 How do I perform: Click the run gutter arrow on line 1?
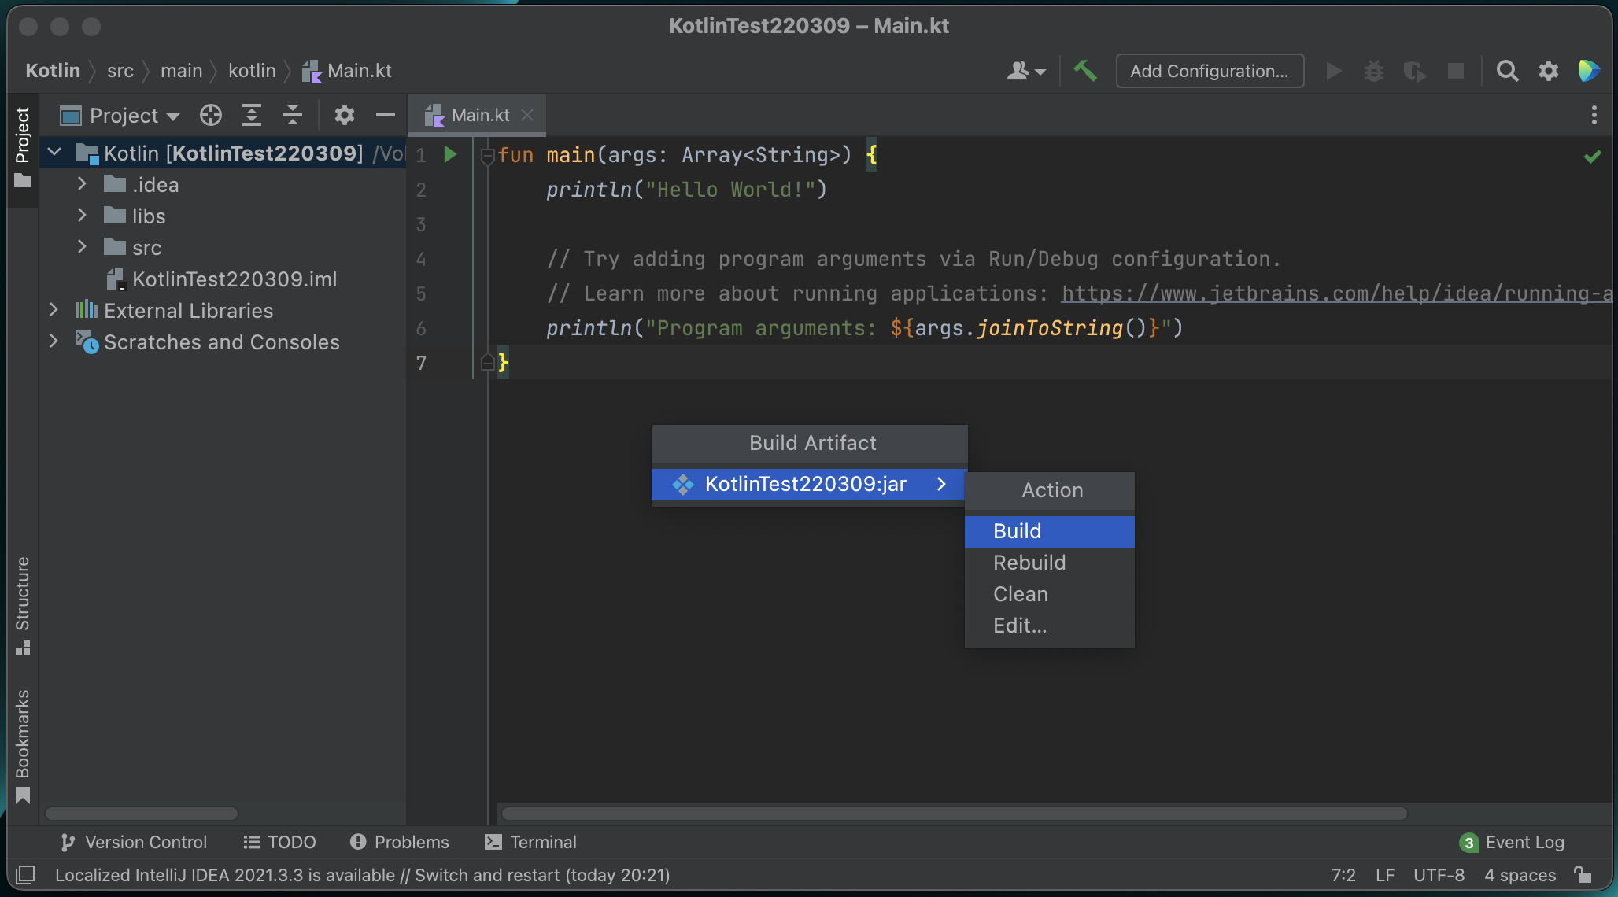click(450, 154)
